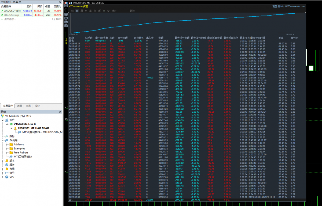Click the 点差 spread column header
The image size is (322, 206).
(47, 6)
